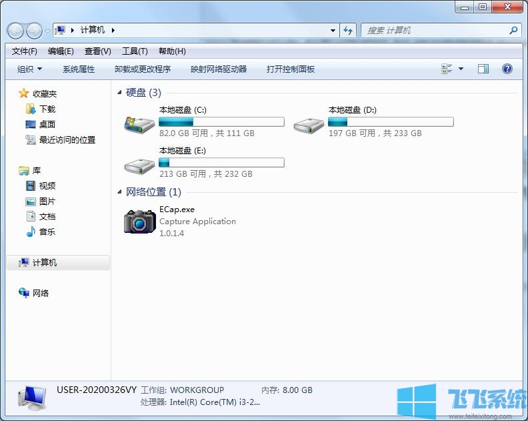Image resolution: width=528 pixels, height=421 pixels.
Task: Collapse the 硬盘 (3) group
Action: (119, 93)
